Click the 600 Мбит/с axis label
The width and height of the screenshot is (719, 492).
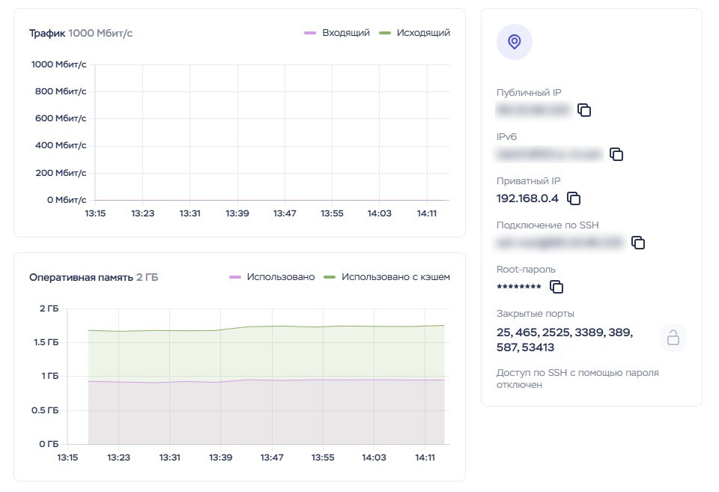point(61,118)
